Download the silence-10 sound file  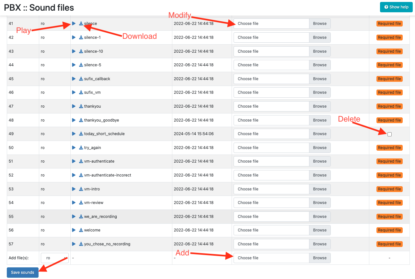pos(81,51)
